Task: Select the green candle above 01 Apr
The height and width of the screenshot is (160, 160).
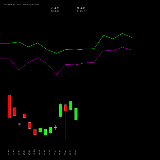Action: [40, 130]
